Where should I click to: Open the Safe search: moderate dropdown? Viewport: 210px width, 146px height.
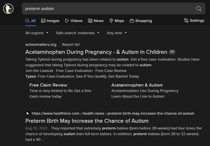[77, 33]
